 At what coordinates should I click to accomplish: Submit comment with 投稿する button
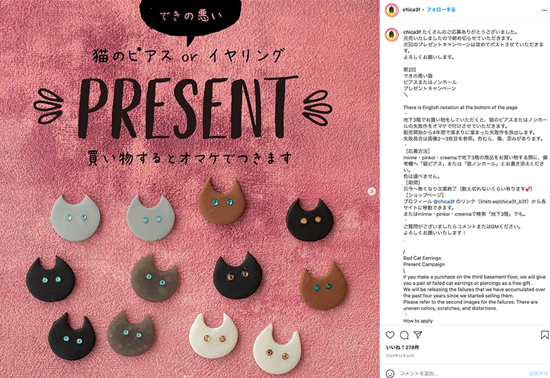(538, 373)
